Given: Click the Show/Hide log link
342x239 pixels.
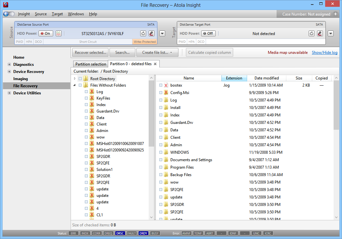Looking at the screenshot, I should [x=325, y=53].
